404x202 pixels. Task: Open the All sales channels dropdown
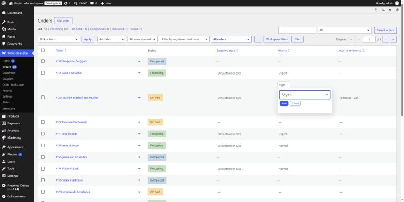point(143,39)
